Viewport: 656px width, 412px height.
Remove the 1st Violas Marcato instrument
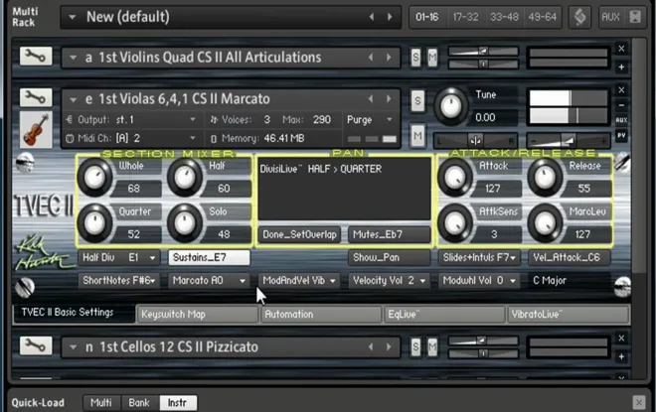(621, 89)
